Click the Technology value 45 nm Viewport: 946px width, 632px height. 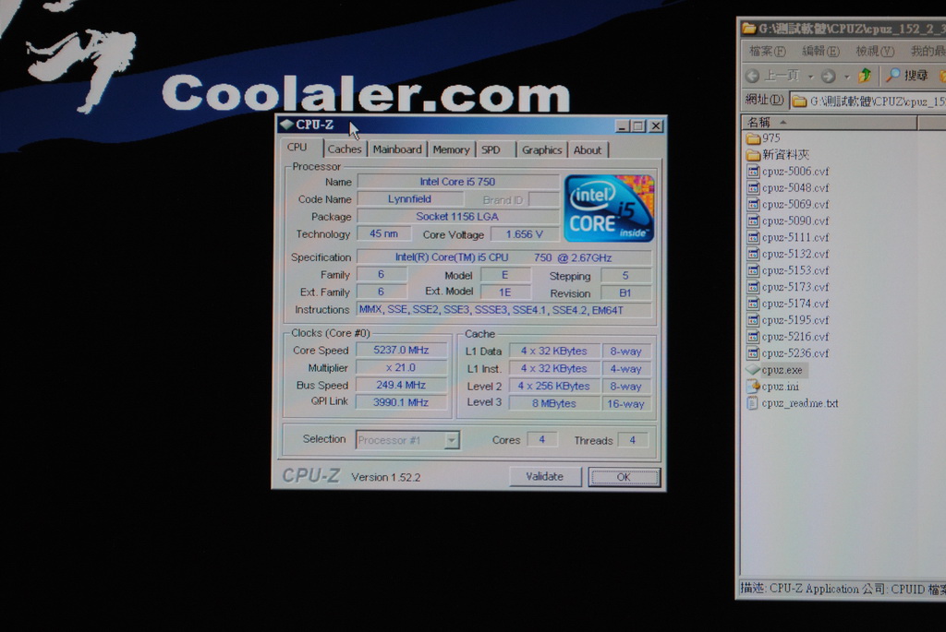(x=383, y=233)
